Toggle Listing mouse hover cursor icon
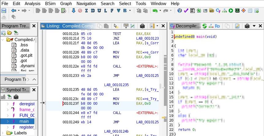This screenshot has height=136, width=264. coord(116,26)
